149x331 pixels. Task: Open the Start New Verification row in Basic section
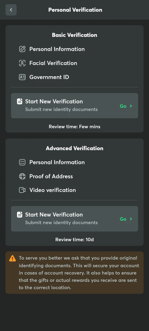point(74,106)
